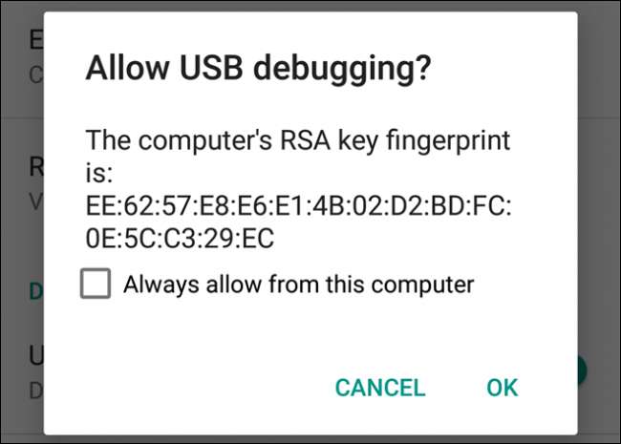Click the "Allow USB debugging?" dialog title
The width and height of the screenshot is (621, 444).
(258, 69)
